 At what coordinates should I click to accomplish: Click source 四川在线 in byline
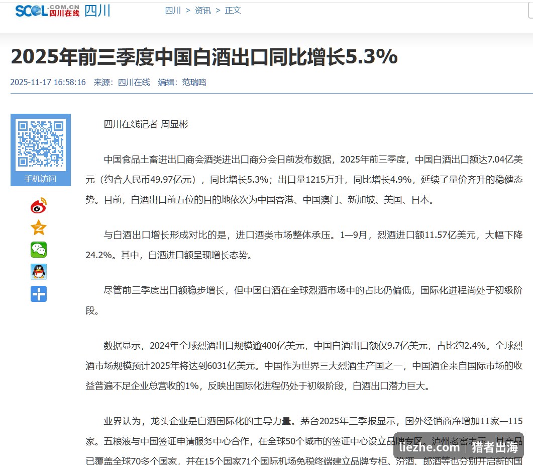pos(134,83)
